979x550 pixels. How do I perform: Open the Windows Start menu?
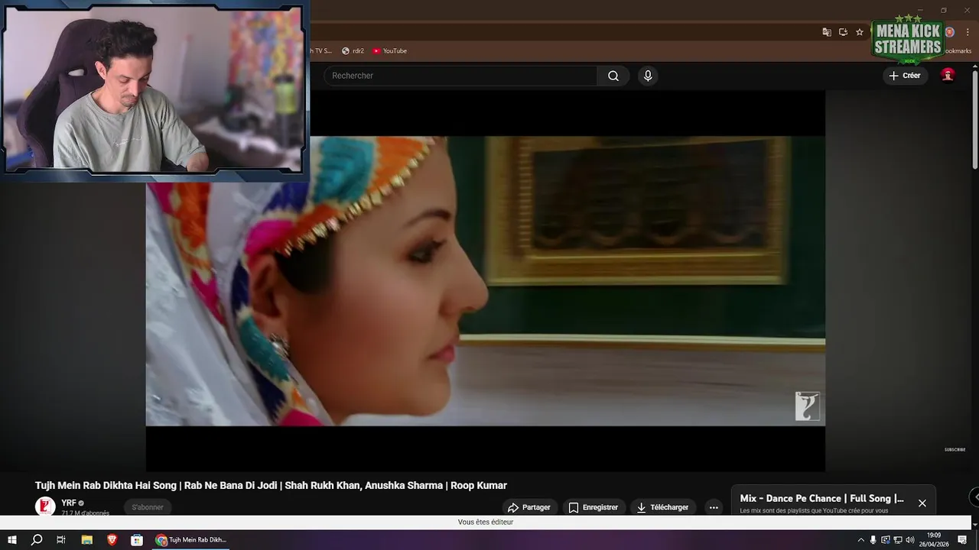[12, 540]
